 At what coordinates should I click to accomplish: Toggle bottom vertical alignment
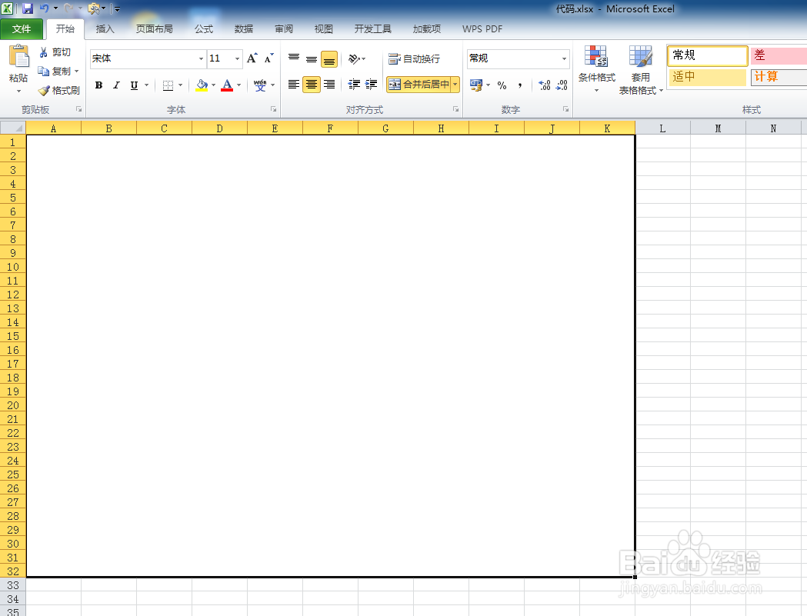(328, 58)
